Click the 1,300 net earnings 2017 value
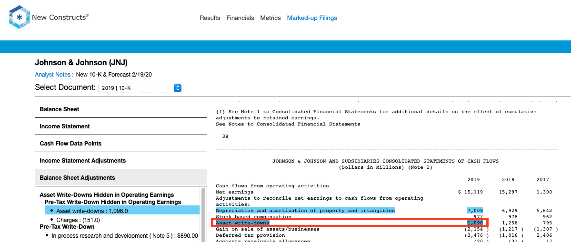This screenshot has height=242, width=571. (544, 192)
